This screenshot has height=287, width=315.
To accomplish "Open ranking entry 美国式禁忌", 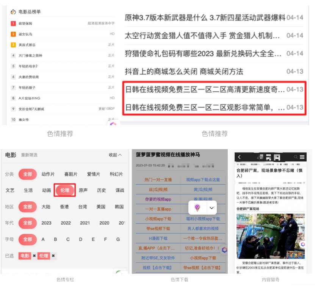I will (27, 45).
